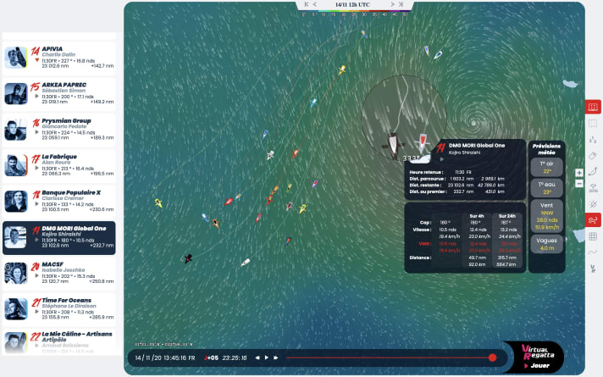Click the triangle under DMG MORI popup title
Image resolution: width=603 pixels, height=377 pixels.
tap(442, 159)
